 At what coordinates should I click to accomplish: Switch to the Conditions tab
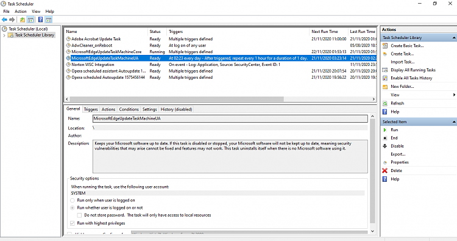tap(129, 109)
